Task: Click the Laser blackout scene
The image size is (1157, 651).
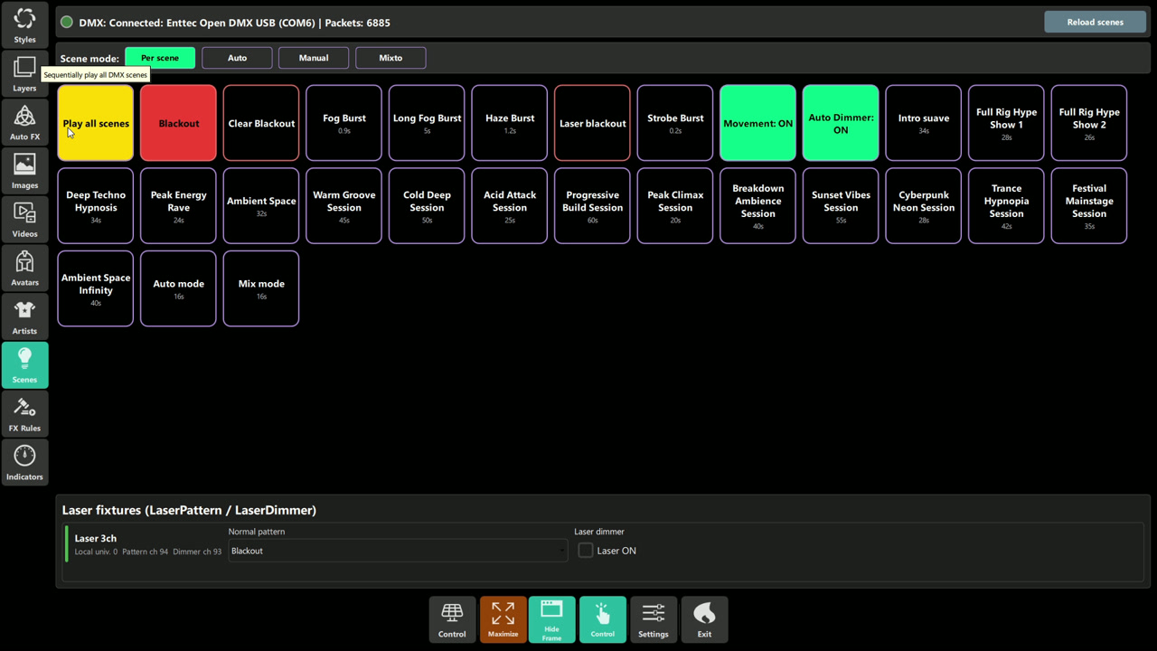Action: point(592,123)
